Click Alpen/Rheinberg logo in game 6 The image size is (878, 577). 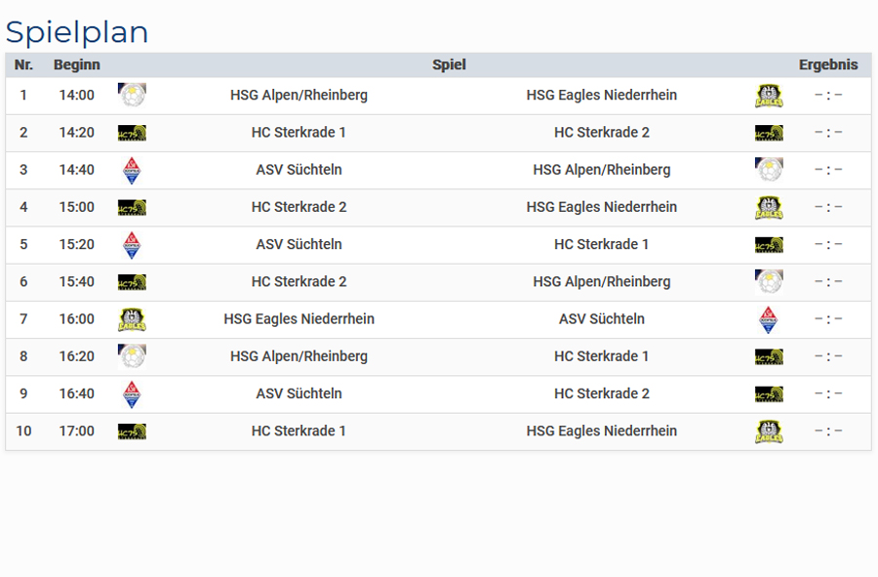pos(769,282)
